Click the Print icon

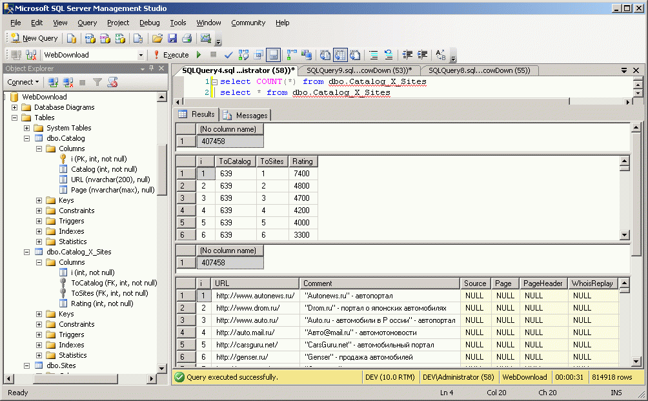[187, 39]
